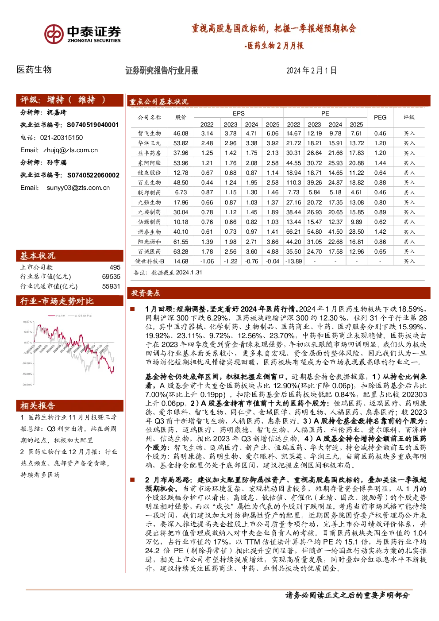
Task: Click EPS value -1.06 in 健世科技-B row
Action: (x=207, y=261)
